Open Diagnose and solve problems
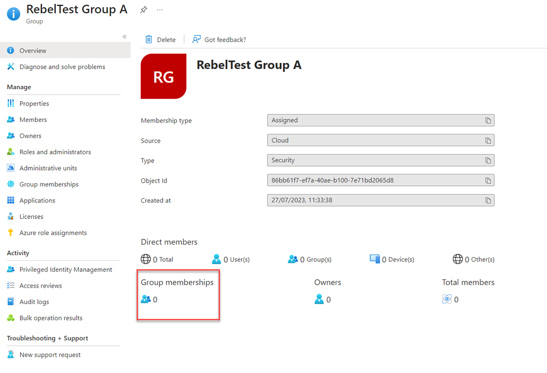 click(x=62, y=67)
